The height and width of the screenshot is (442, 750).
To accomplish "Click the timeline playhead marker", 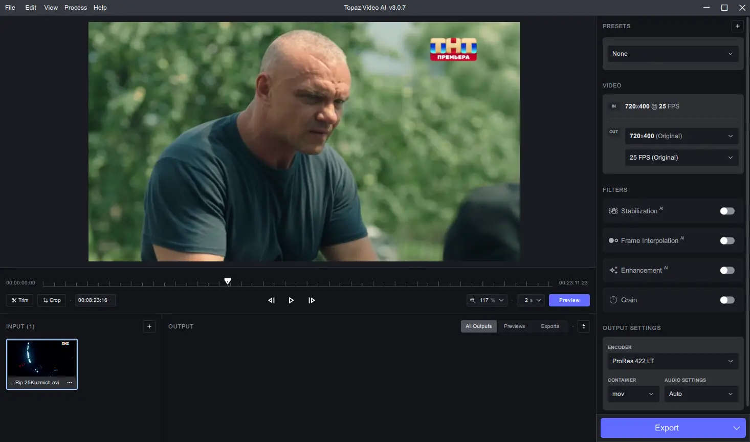I will pos(228,281).
